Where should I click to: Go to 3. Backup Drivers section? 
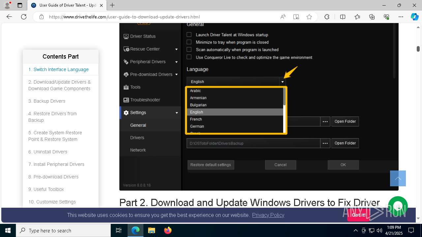[x=47, y=101]
